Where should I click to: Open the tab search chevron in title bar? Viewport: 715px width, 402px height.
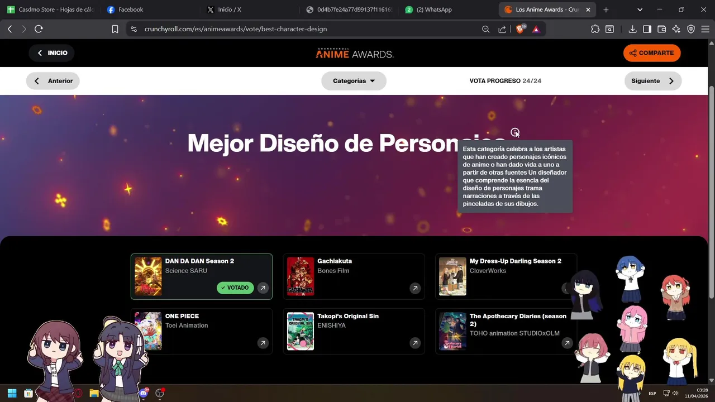click(640, 9)
